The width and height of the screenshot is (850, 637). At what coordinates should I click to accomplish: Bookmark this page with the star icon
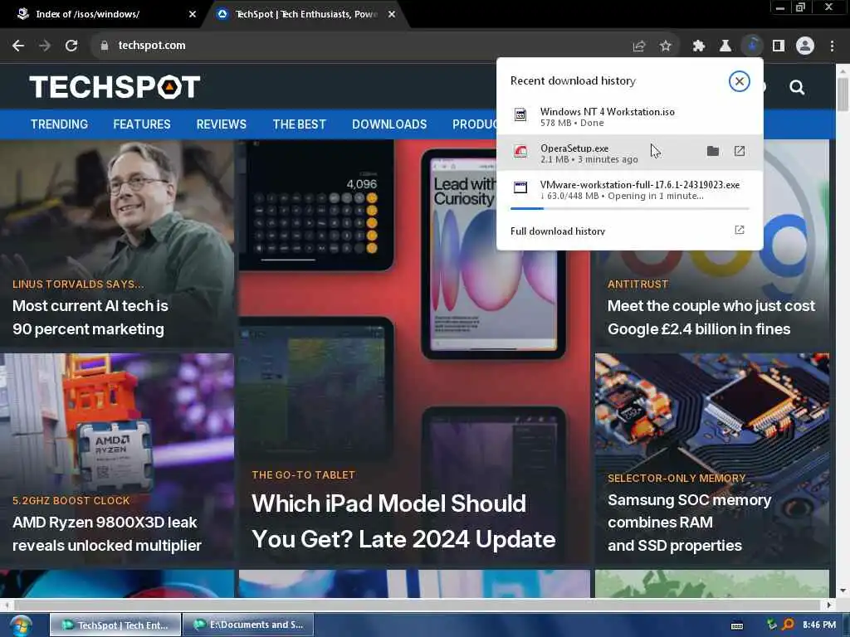(666, 46)
